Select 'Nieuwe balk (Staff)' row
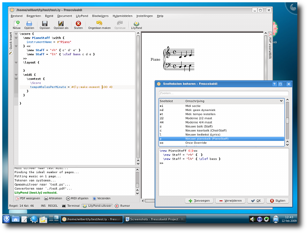 [222, 126]
